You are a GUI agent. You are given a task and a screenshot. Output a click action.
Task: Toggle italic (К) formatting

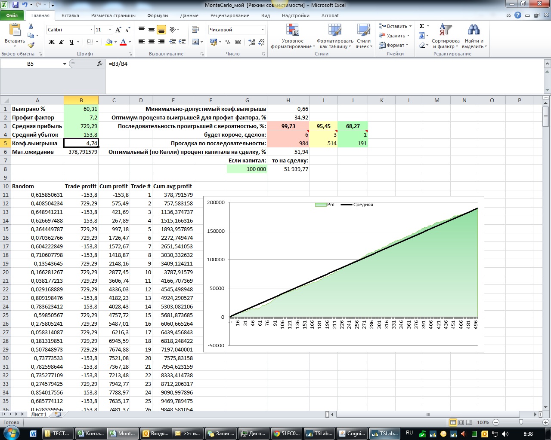62,42
